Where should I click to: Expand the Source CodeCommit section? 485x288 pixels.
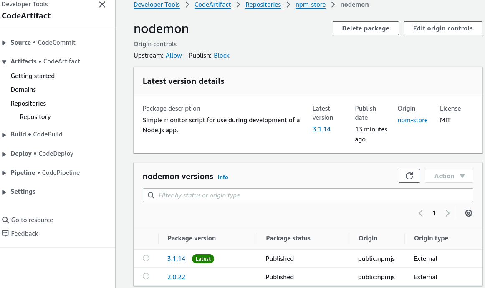(4, 43)
